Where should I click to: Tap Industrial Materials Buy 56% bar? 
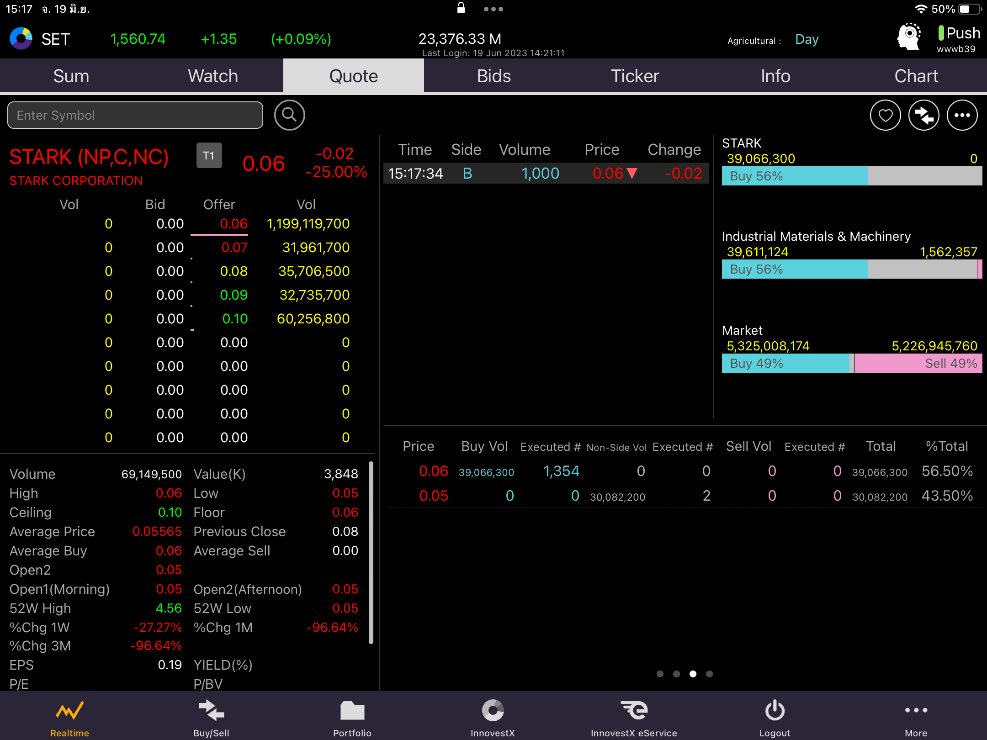(795, 269)
